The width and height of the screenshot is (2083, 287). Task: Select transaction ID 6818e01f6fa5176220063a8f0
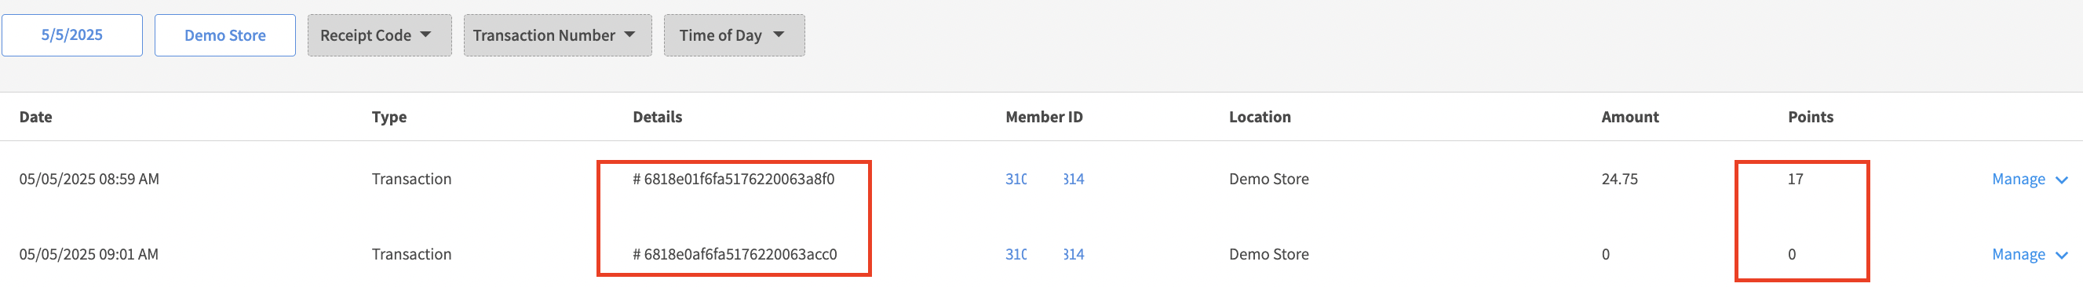point(733,180)
